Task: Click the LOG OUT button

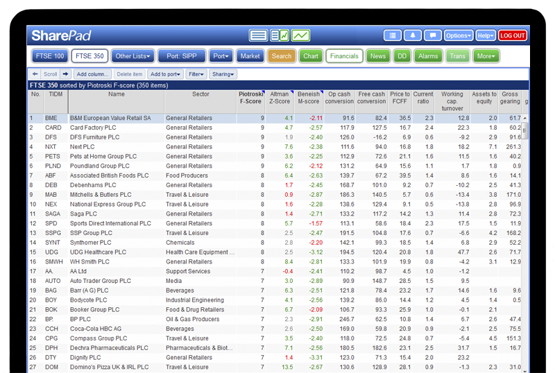Action: coord(512,35)
